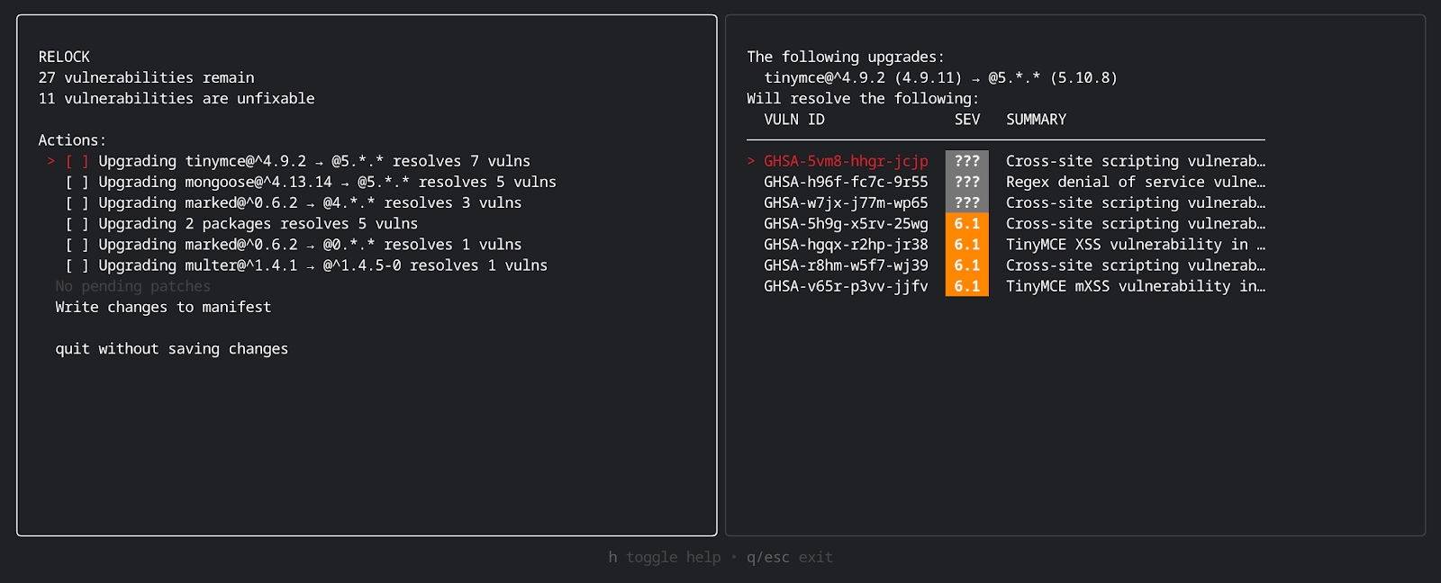Toggle the multer@^1.4.1 upgrade checkbox
Viewport: 1441px width, 583px height.
pyautogui.click(x=77, y=265)
